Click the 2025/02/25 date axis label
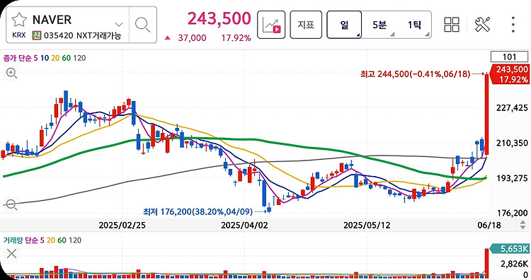Image resolution: width=531 pixels, height=280 pixels. 122,226
